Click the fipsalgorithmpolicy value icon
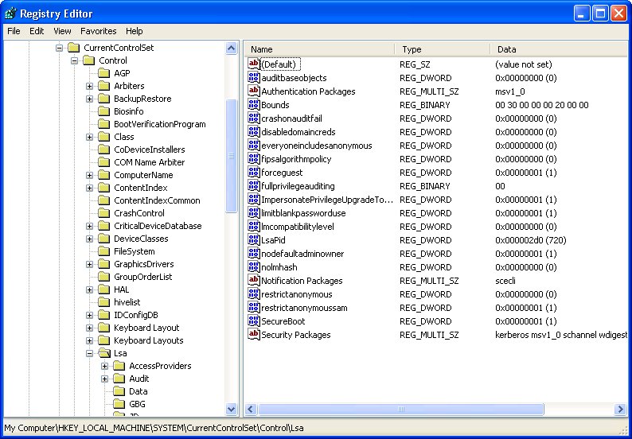Viewport: 632px width, 439px height. (x=254, y=159)
